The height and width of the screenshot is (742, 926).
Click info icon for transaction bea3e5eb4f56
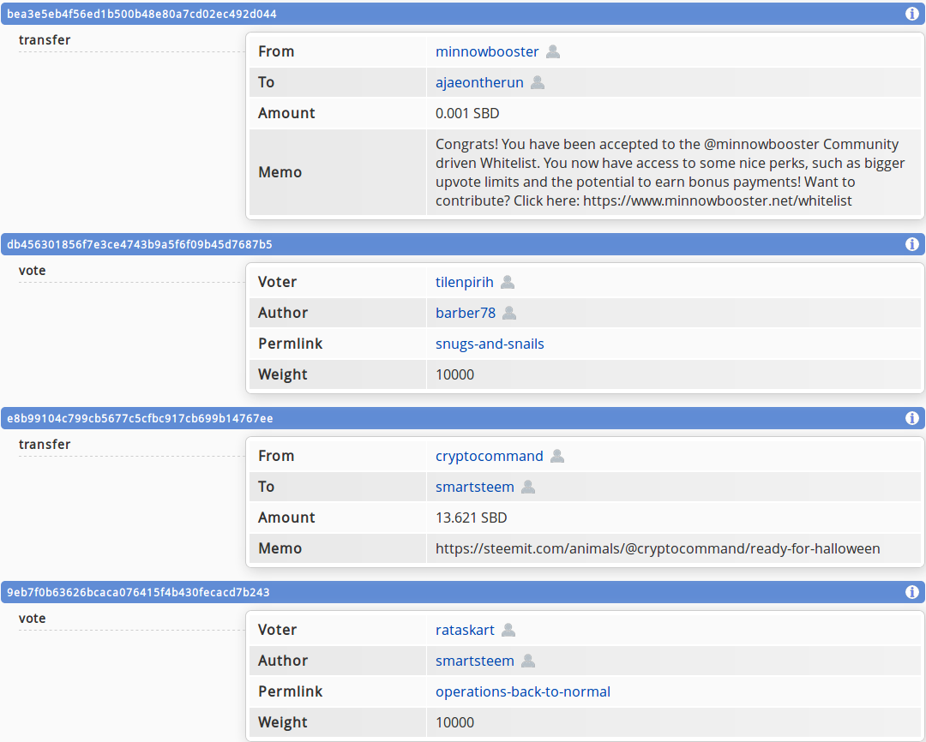(x=911, y=14)
